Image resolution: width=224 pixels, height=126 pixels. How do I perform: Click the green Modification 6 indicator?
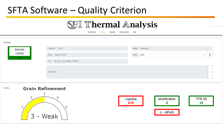point(167,101)
